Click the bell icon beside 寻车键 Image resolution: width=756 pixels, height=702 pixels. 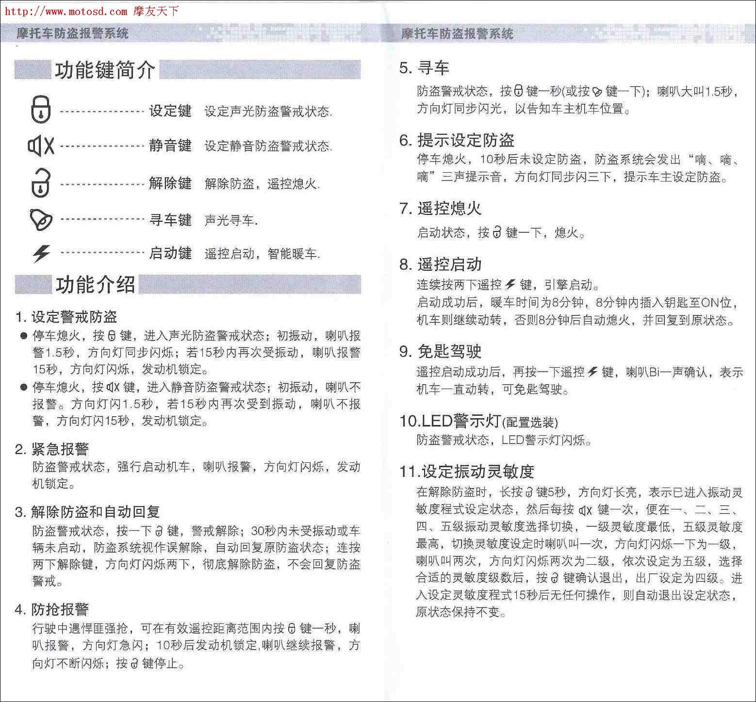click(41, 220)
